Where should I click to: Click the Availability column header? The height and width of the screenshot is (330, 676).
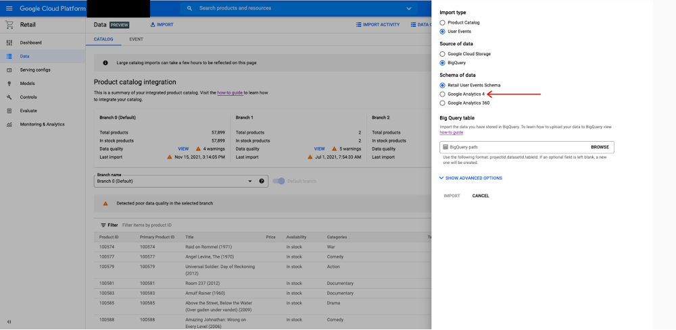[x=296, y=237]
